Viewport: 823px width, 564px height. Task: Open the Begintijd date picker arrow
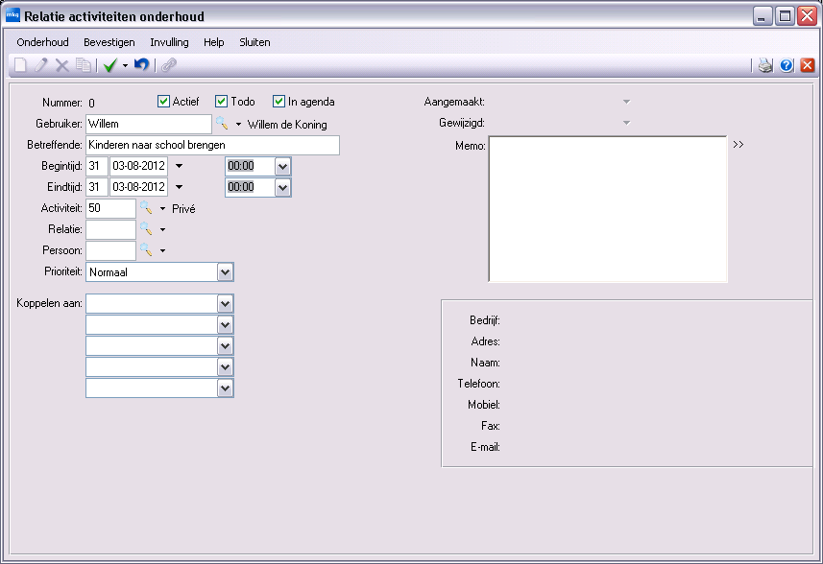pyautogui.click(x=179, y=166)
